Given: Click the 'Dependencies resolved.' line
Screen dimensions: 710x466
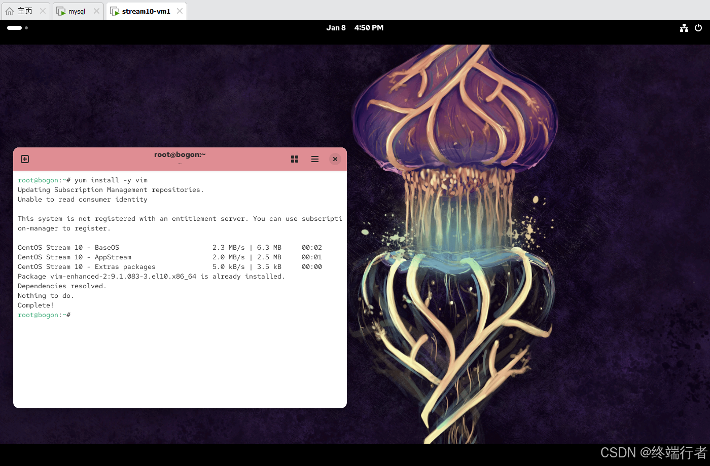Looking at the screenshot, I should [62, 286].
